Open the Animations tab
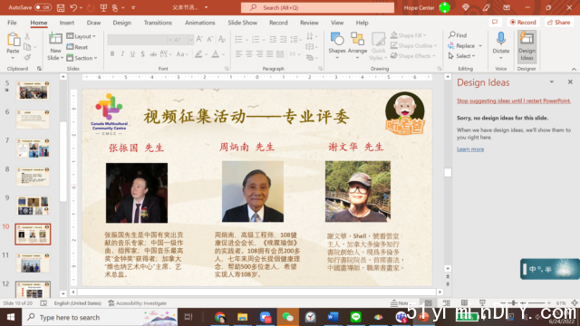The image size is (580, 326). (x=200, y=23)
